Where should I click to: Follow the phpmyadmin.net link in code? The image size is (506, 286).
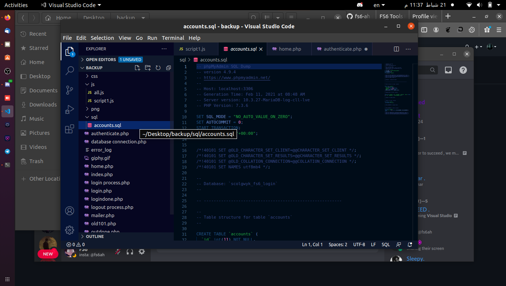tap(237, 78)
